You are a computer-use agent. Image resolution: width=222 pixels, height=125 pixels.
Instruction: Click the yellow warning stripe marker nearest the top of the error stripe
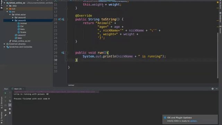pos(218,8)
